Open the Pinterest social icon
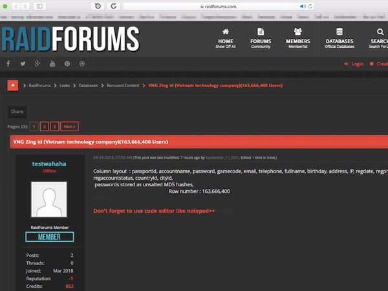388x291 pixels. click(67, 63)
